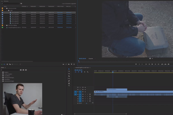Screen dimensions: 173x115
Task: Sort by the Framerate column header
Action: pyautogui.click(x=24, y=6)
